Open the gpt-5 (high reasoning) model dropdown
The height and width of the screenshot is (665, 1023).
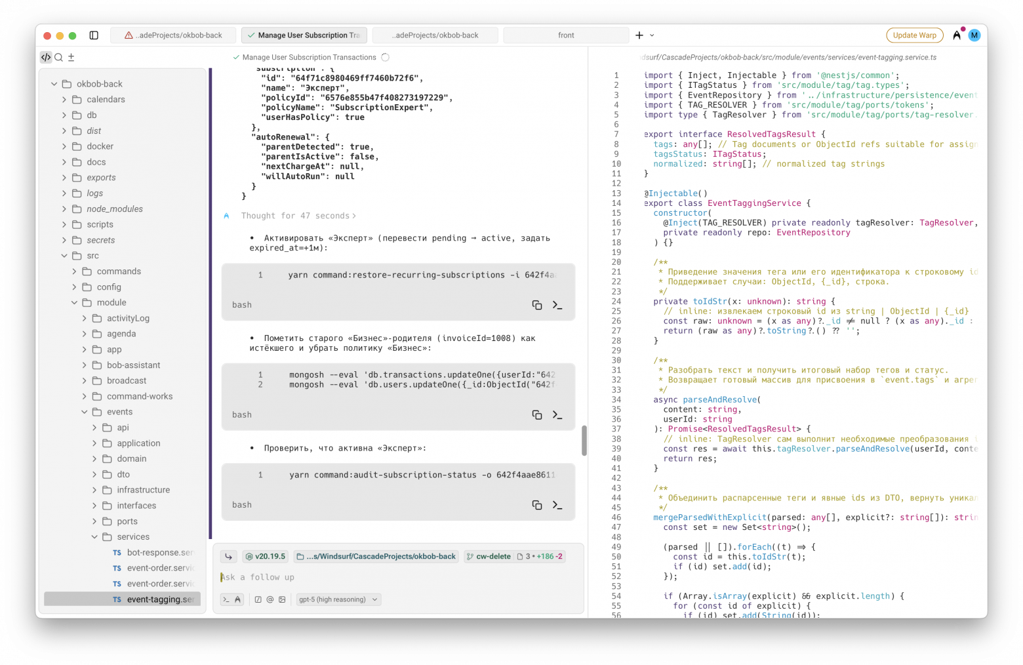(338, 599)
